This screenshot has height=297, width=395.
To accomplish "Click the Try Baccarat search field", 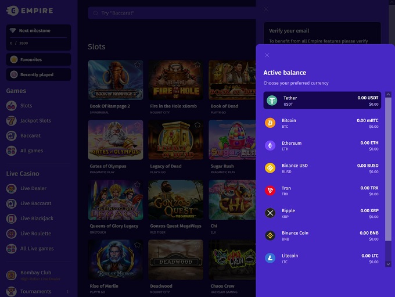I will 172,13.
